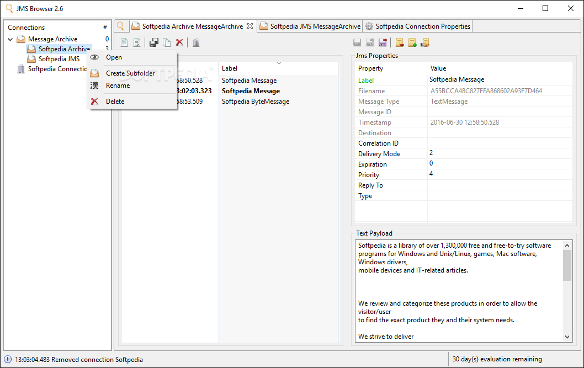584x368 pixels.
Task: Choose Create Subfolder from the context menu
Action: point(132,73)
